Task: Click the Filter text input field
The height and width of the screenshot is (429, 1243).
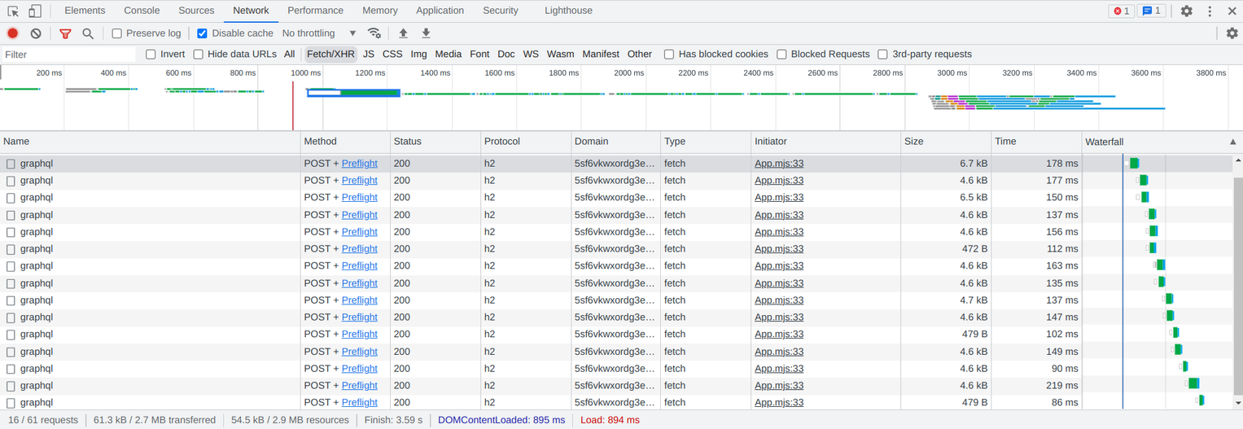Action: pos(68,55)
